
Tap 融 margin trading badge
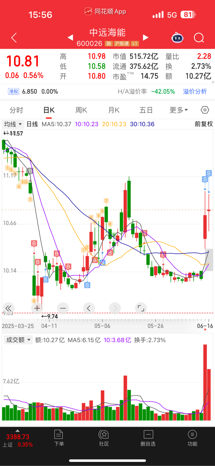click(109, 43)
